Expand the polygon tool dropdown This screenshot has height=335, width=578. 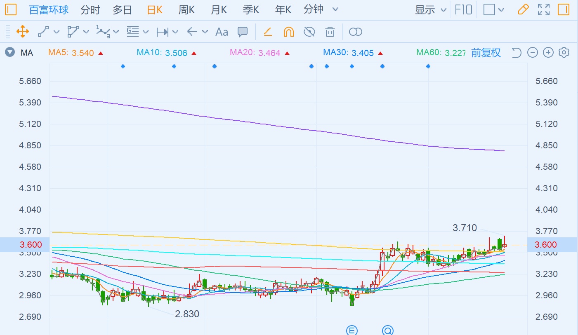(86, 32)
